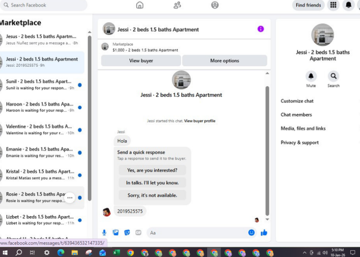Click the conversation list scrollbar
The width and height of the screenshot is (360, 257).
coord(90,118)
